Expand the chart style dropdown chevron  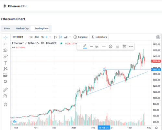point(70,37)
